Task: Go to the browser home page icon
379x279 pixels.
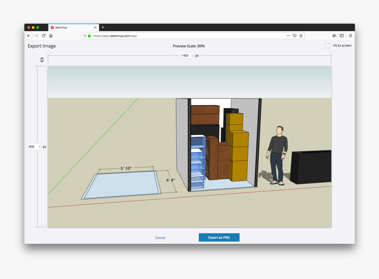Action: [51, 36]
